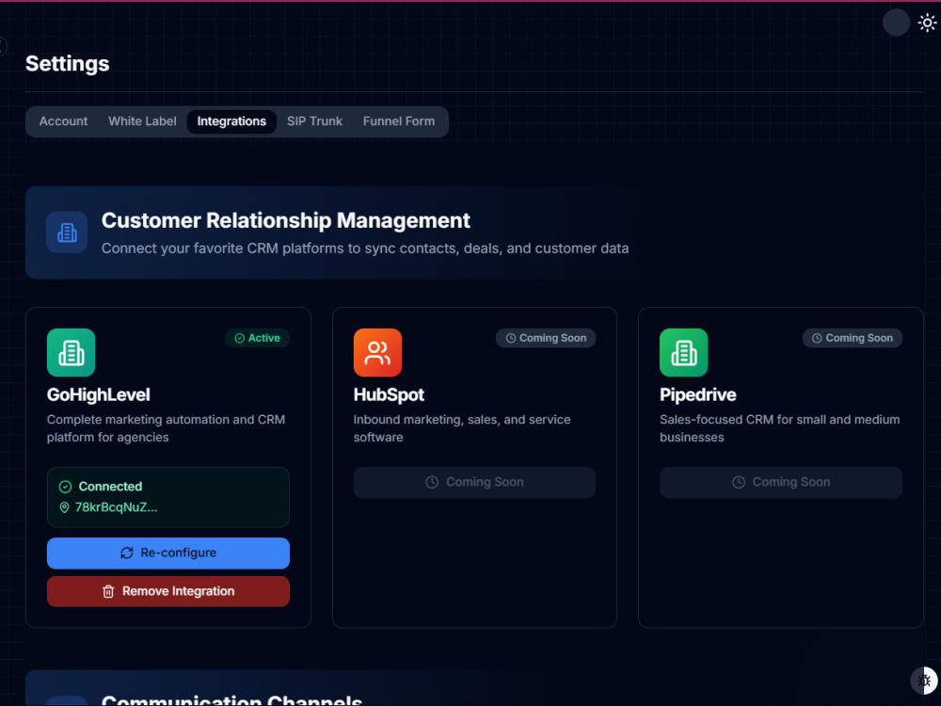Go to the SIP Trunk tab
941x706 pixels.
(314, 121)
